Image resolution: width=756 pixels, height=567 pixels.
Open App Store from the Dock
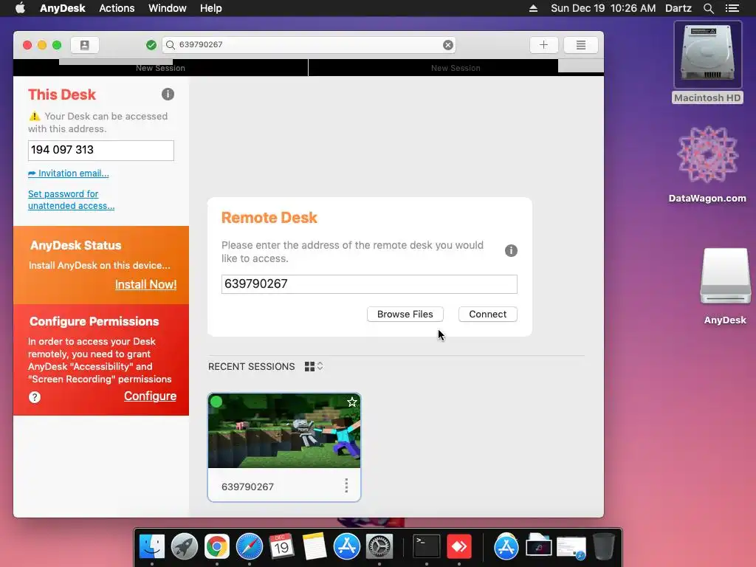347,546
